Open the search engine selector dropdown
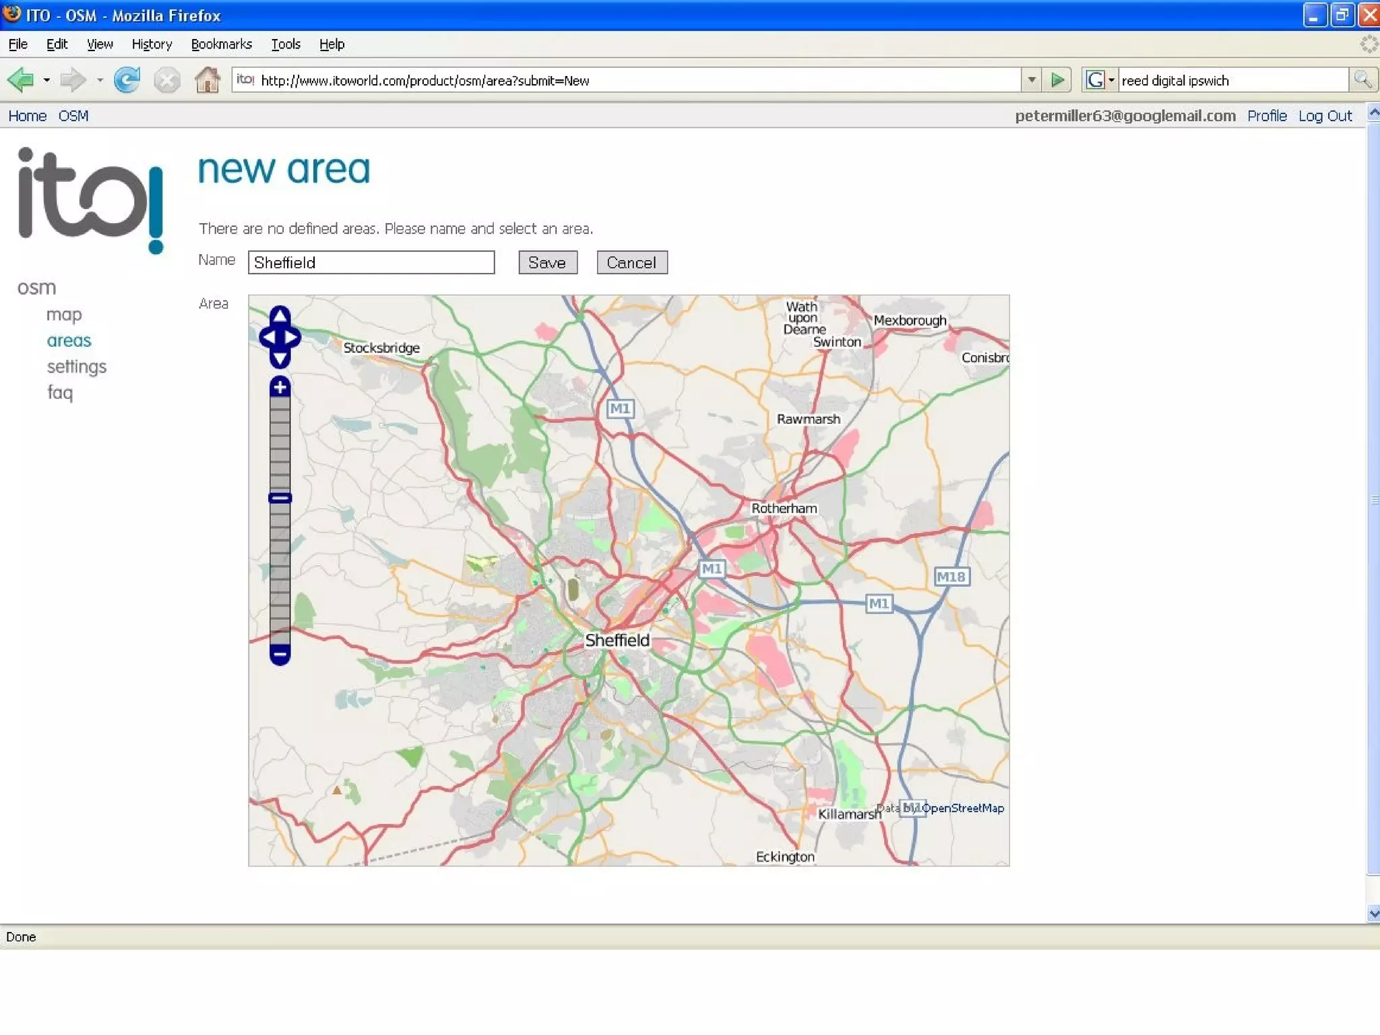The height and width of the screenshot is (1035, 1380). coord(1111,80)
